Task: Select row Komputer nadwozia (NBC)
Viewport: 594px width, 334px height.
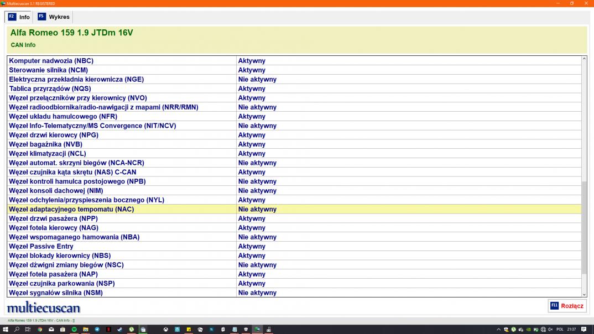Action: 294,61
